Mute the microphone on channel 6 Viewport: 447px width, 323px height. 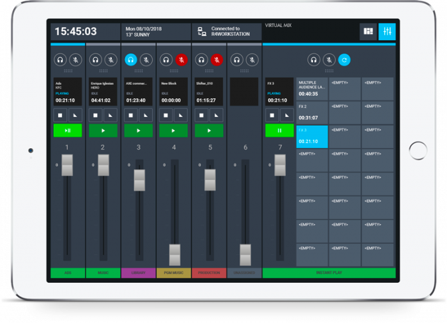(252, 60)
